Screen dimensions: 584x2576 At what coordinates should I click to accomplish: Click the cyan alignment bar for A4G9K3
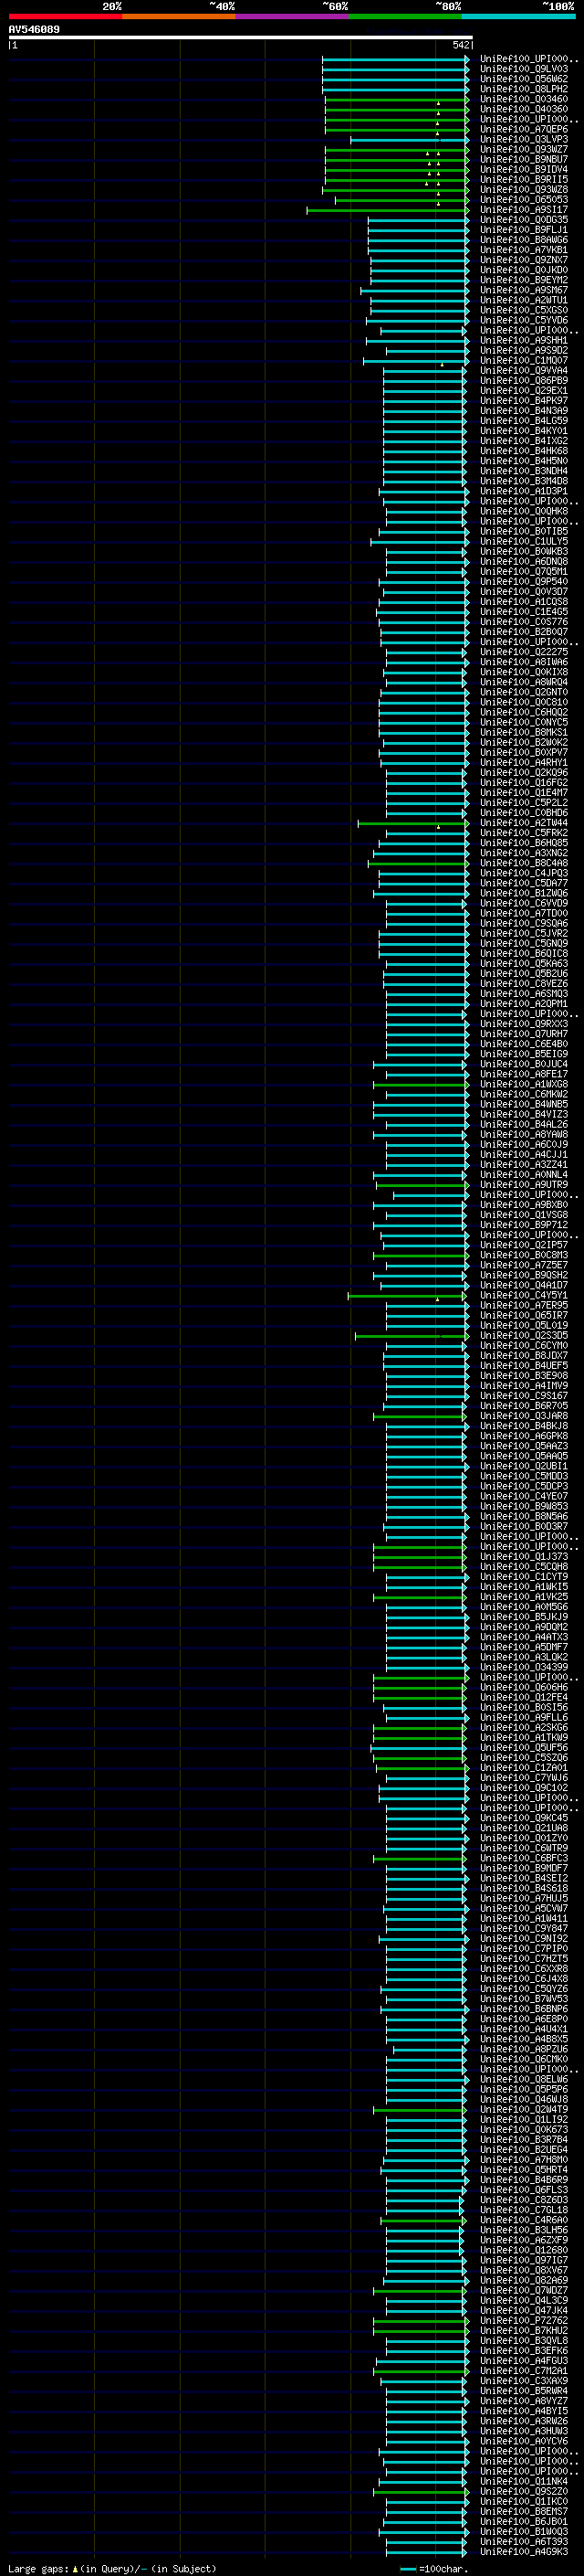point(427,2552)
